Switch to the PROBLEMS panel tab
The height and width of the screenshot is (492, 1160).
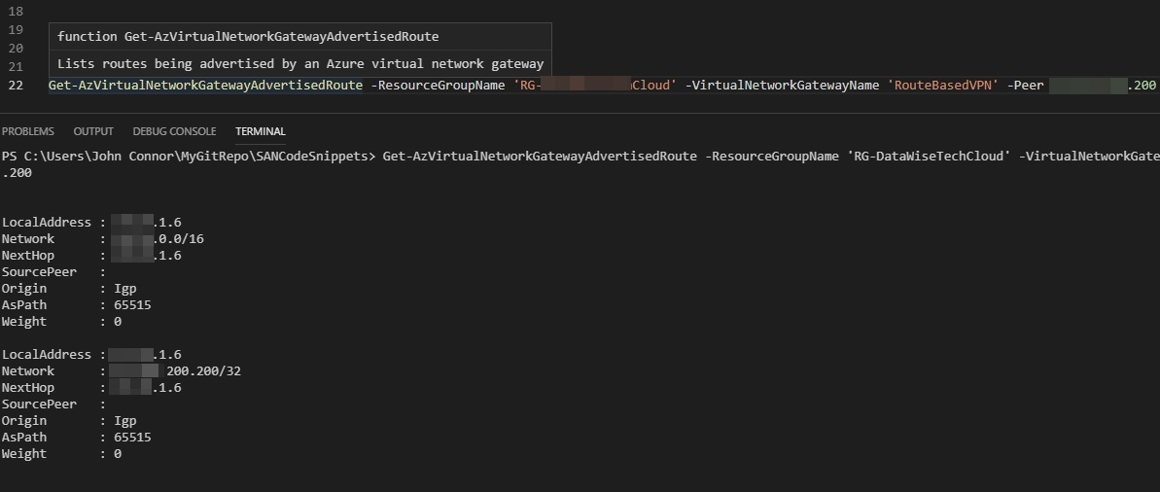click(x=28, y=131)
